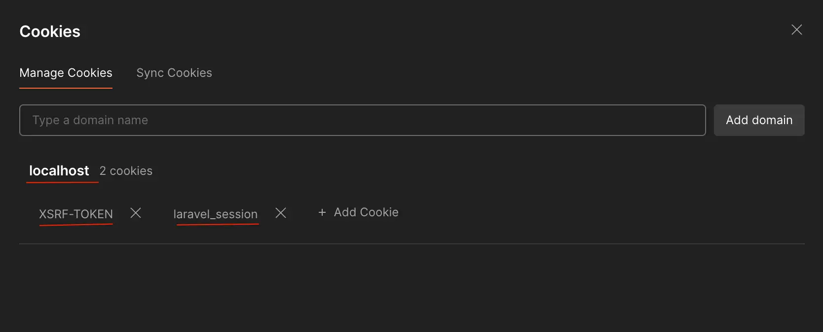Select the Manage Cookies tab

pos(66,72)
